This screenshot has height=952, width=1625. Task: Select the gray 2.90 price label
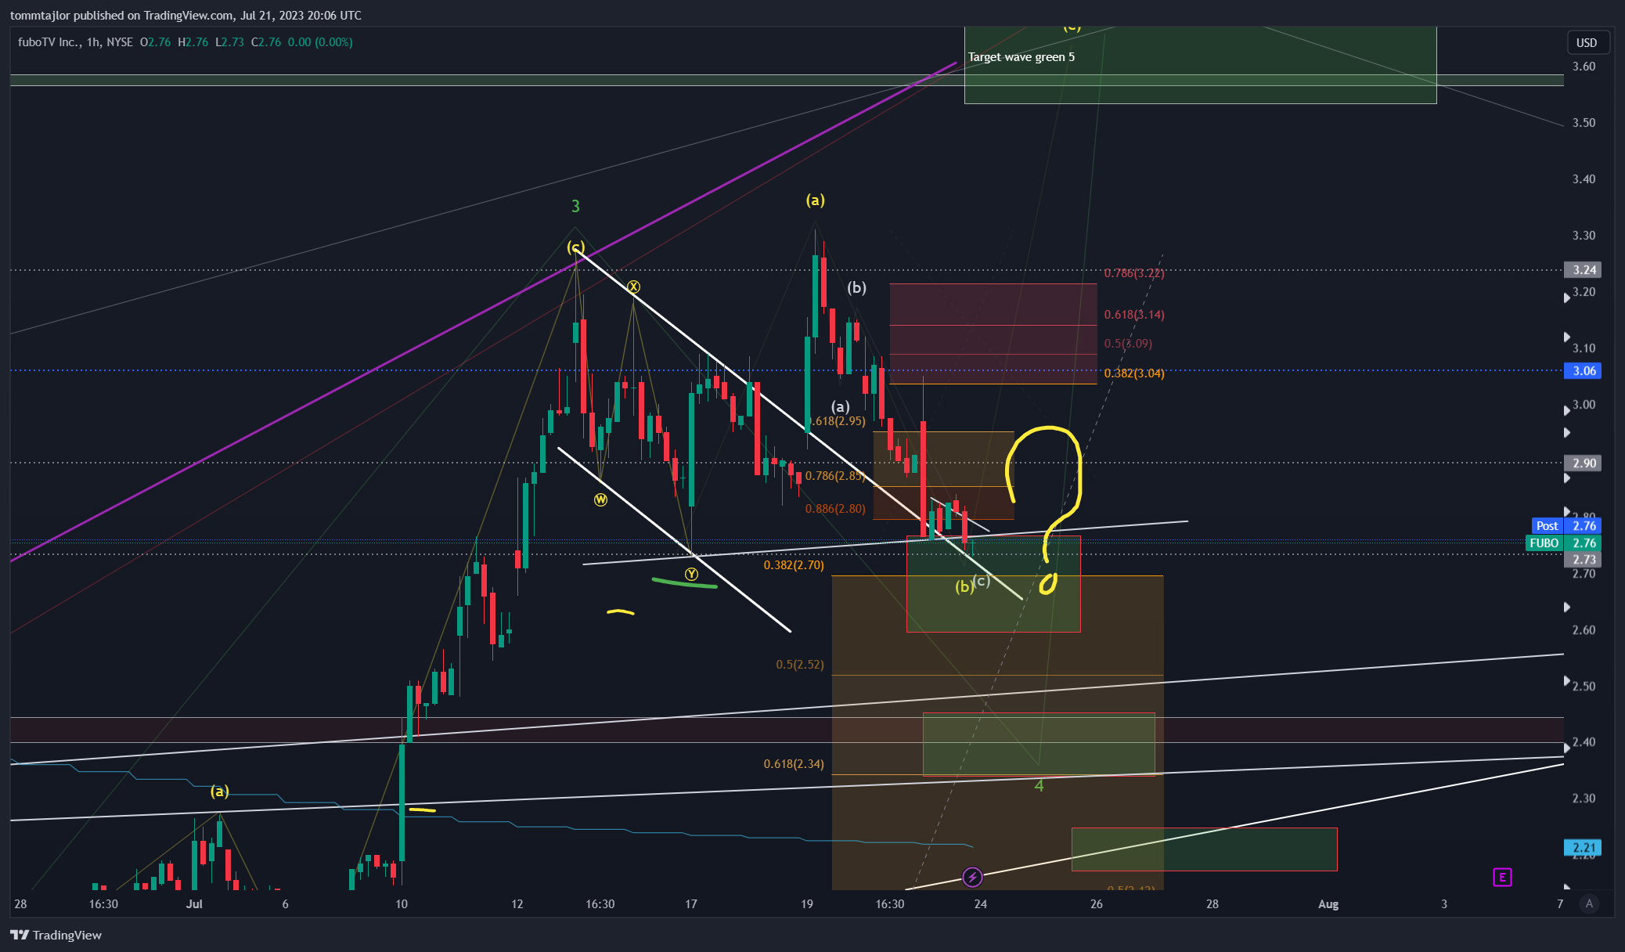pos(1583,463)
